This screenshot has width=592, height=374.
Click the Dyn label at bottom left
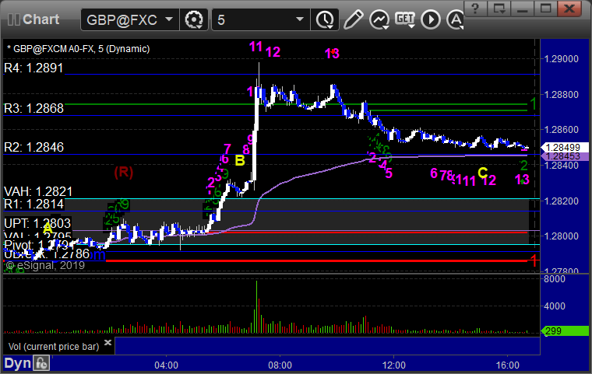pos(17,363)
